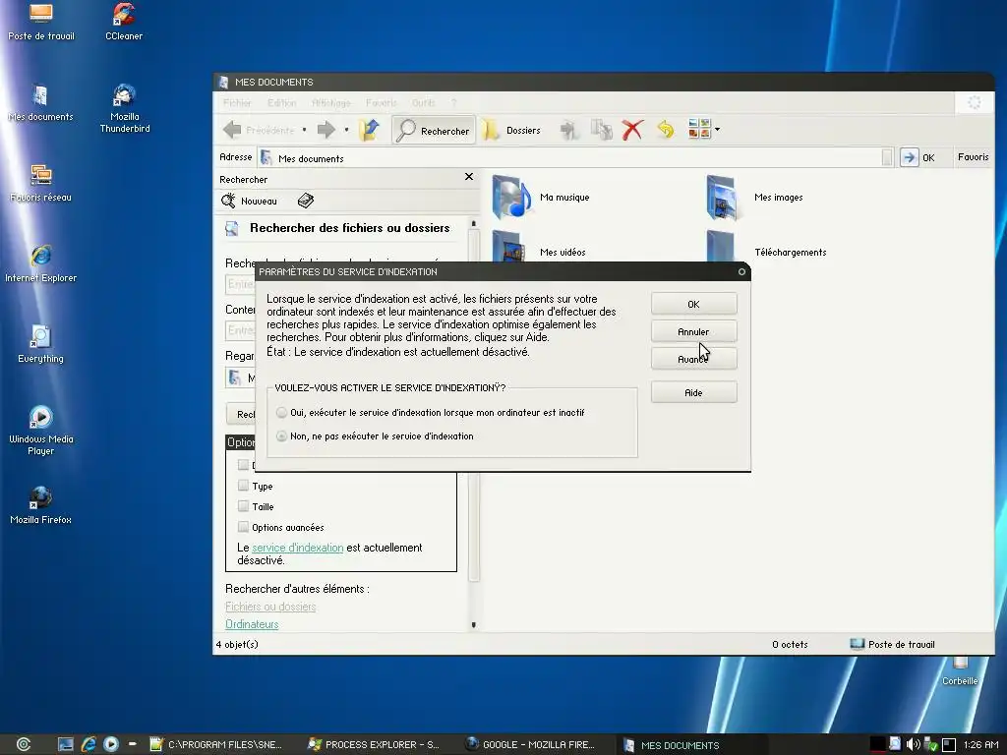This screenshot has width=1007, height=755.
Task: Click the address bar showing Mes documents
Action: coord(570,158)
